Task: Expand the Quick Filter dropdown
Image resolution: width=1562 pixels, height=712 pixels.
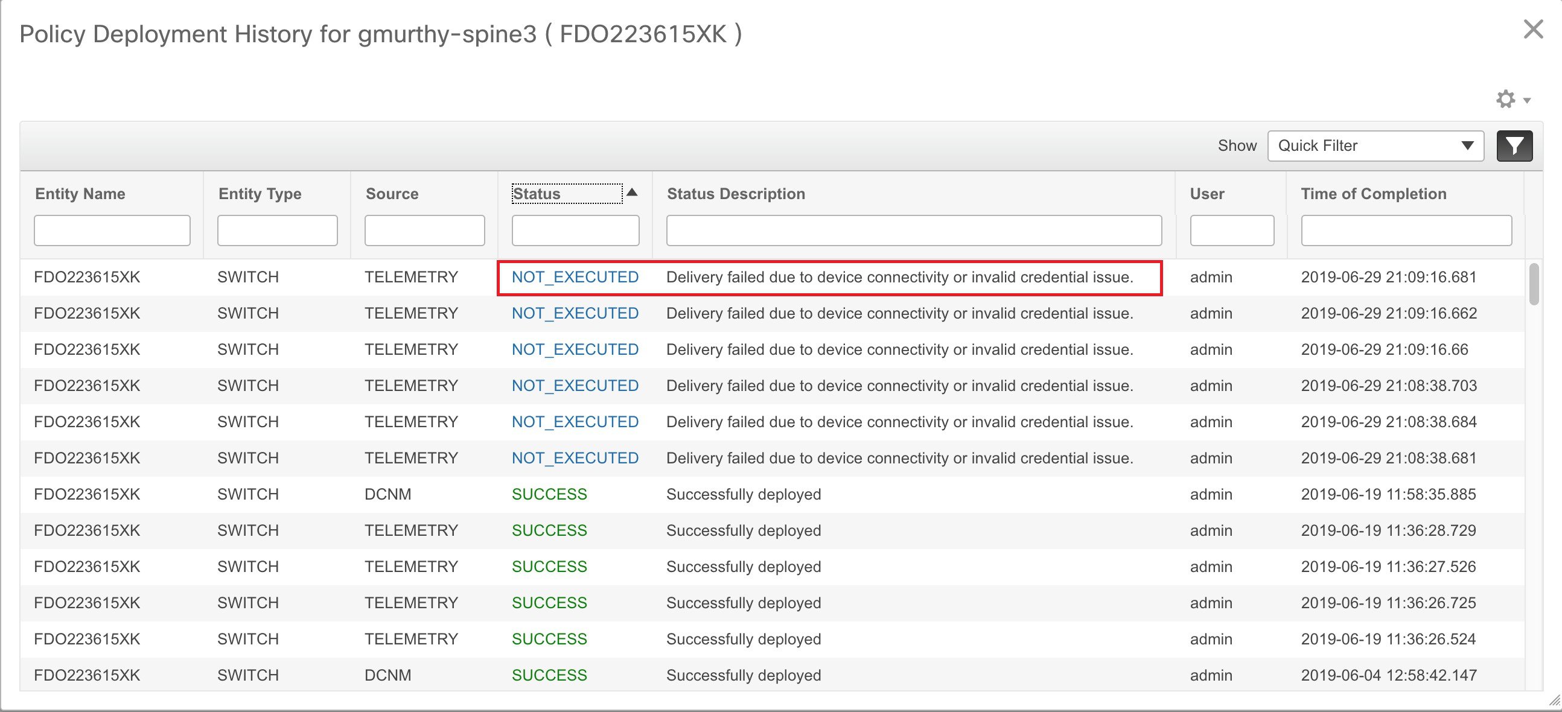Action: tap(1376, 146)
